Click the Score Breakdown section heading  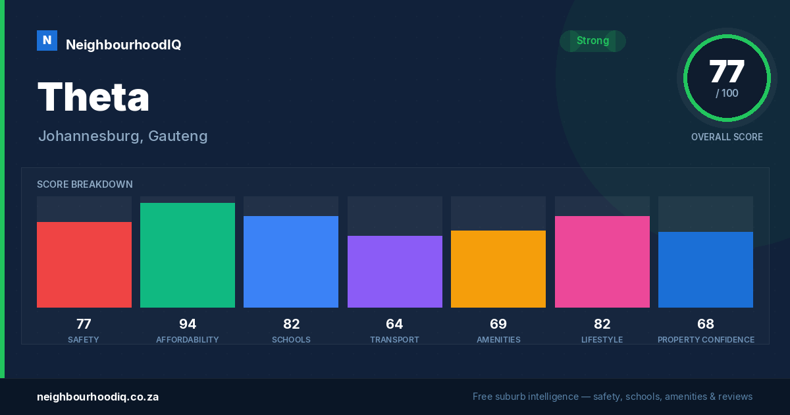(85, 184)
